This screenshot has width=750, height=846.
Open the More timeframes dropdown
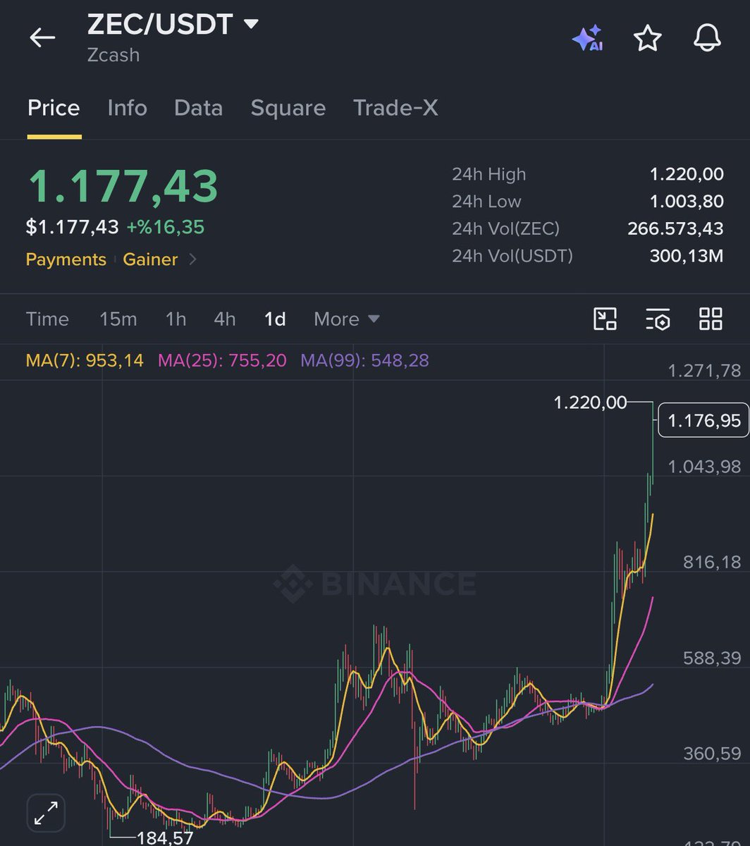coord(347,319)
